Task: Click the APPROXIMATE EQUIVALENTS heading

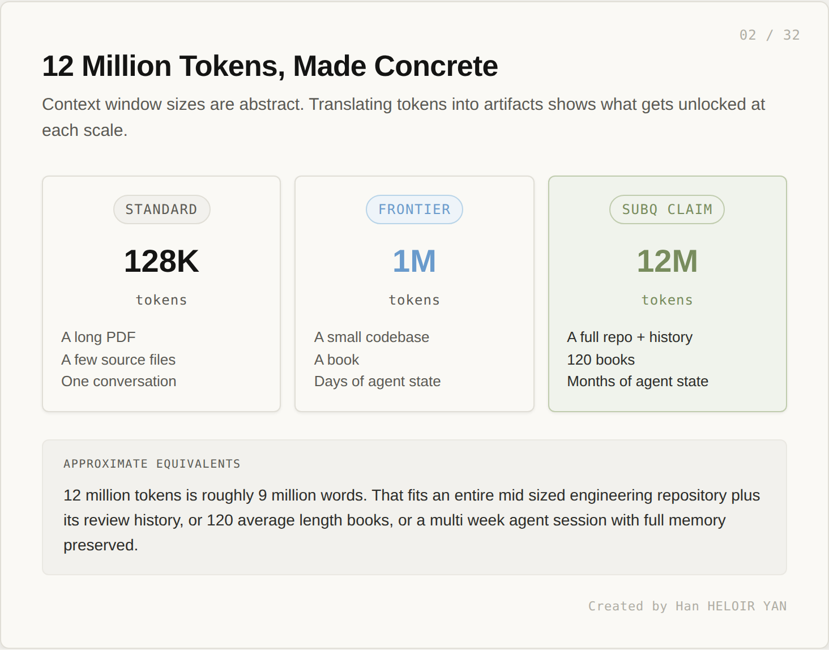Action: pos(152,464)
